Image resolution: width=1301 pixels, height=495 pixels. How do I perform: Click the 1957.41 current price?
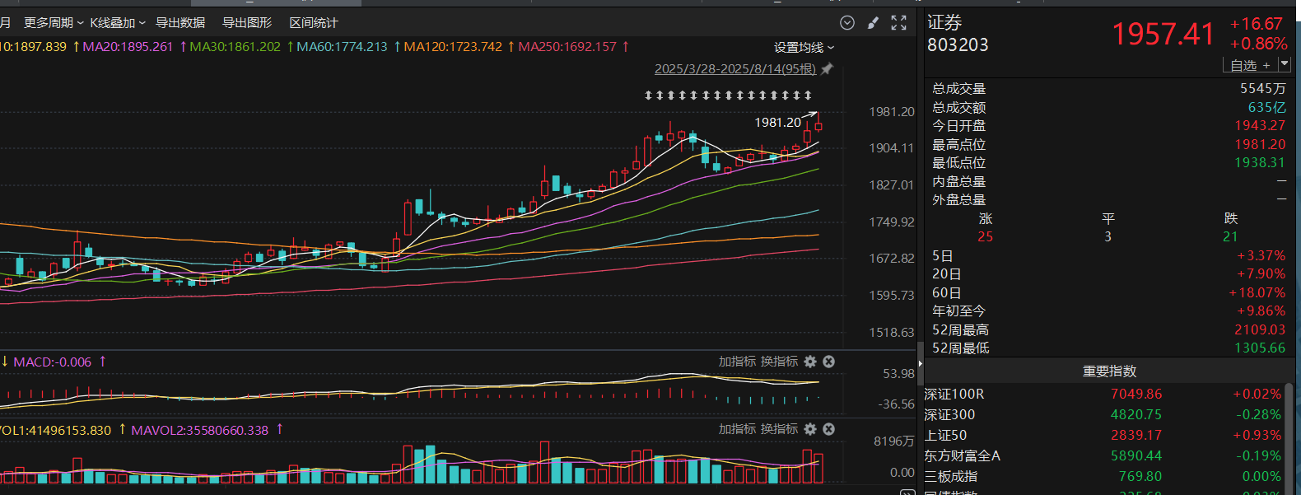pos(1163,34)
